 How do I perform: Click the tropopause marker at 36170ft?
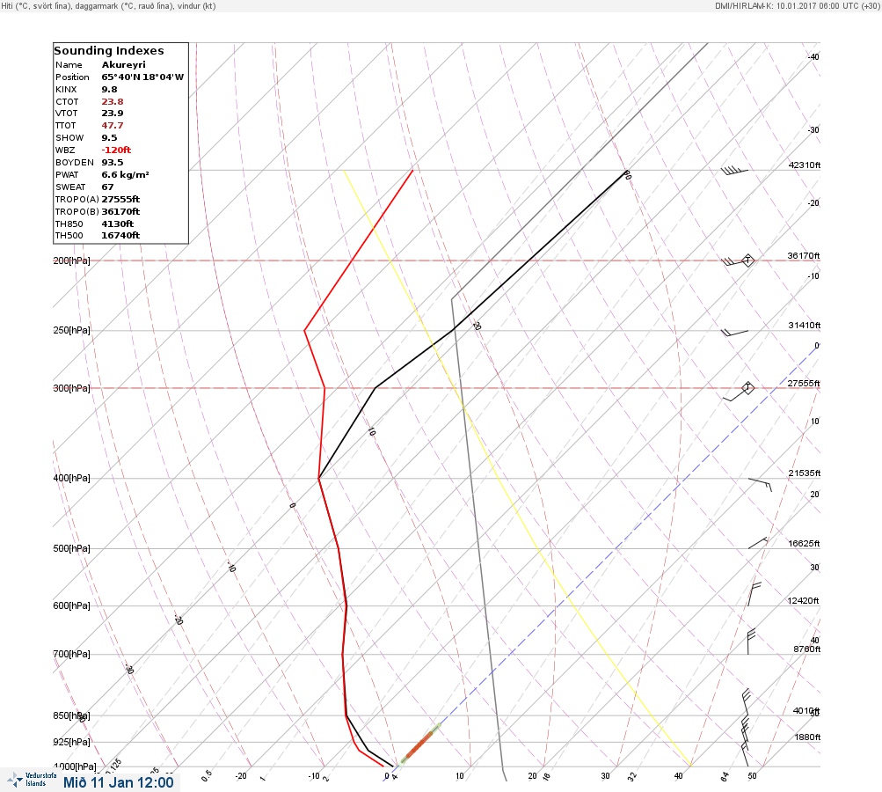click(x=747, y=260)
